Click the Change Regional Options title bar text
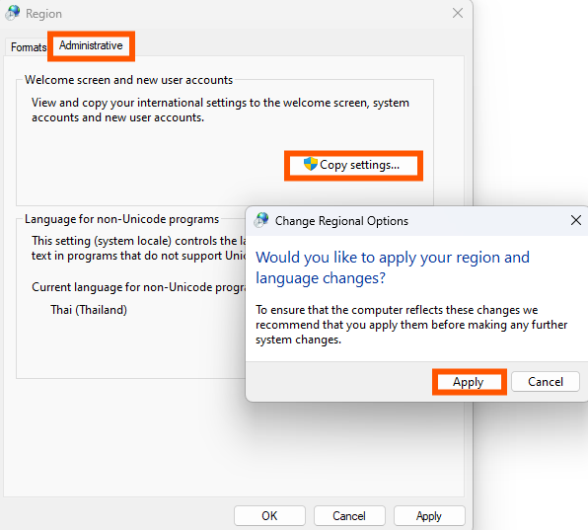This screenshot has height=530, width=588. pos(341,221)
